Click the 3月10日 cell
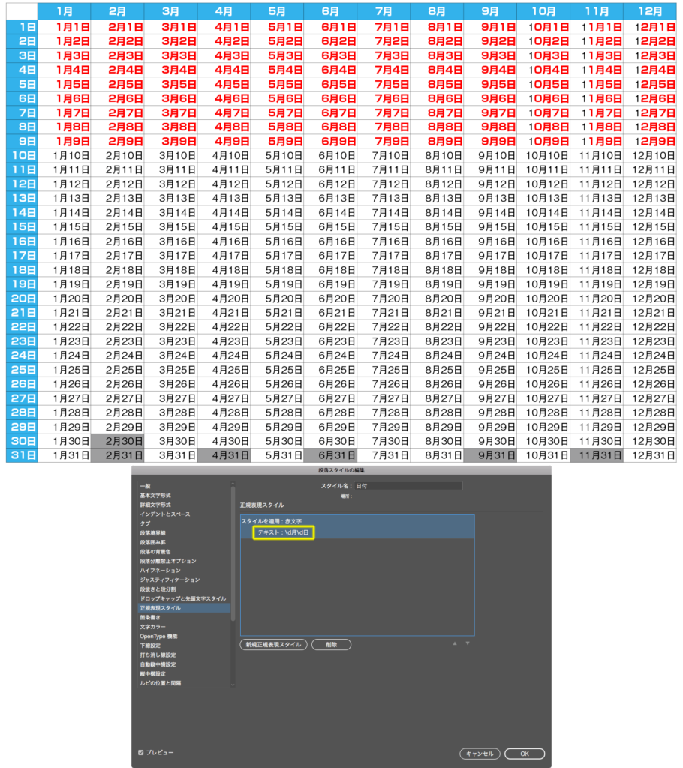Viewport: 683px width, 768px height. coord(170,156)
